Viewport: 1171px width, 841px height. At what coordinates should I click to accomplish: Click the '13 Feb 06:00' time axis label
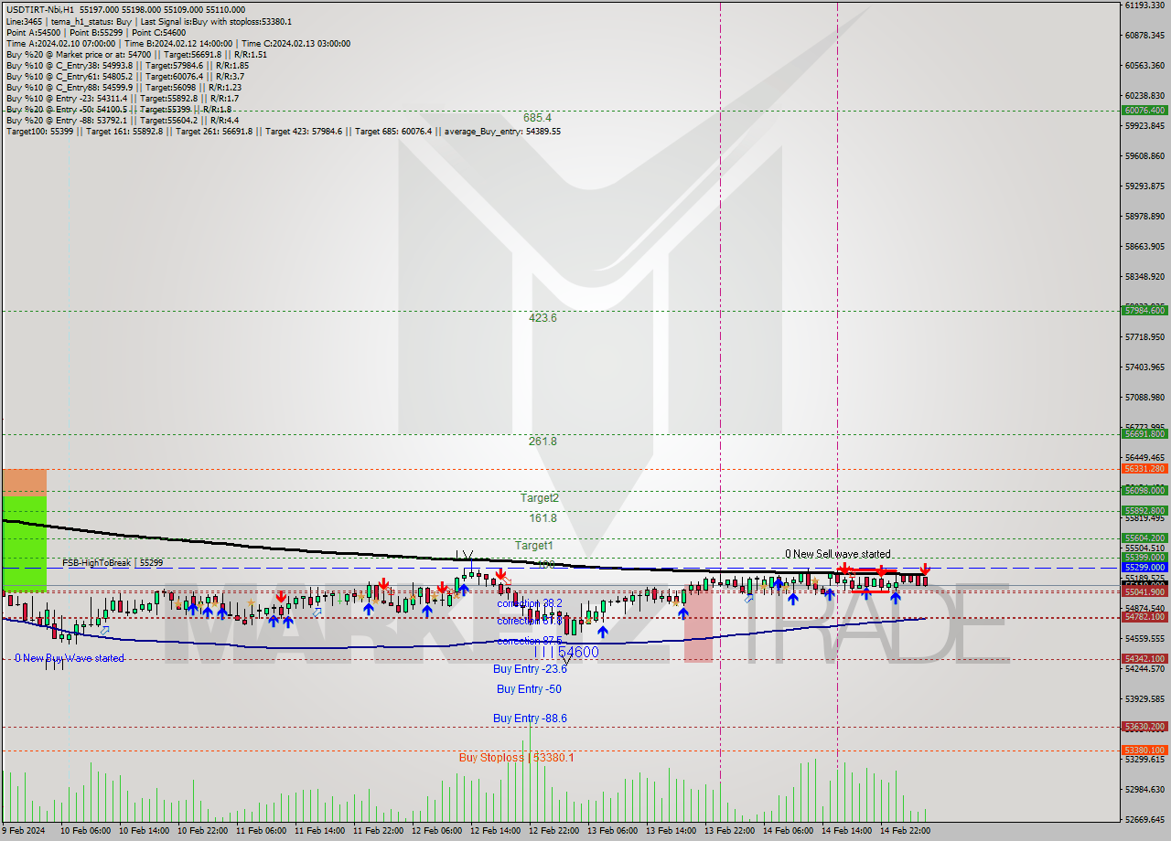[613, 831]
